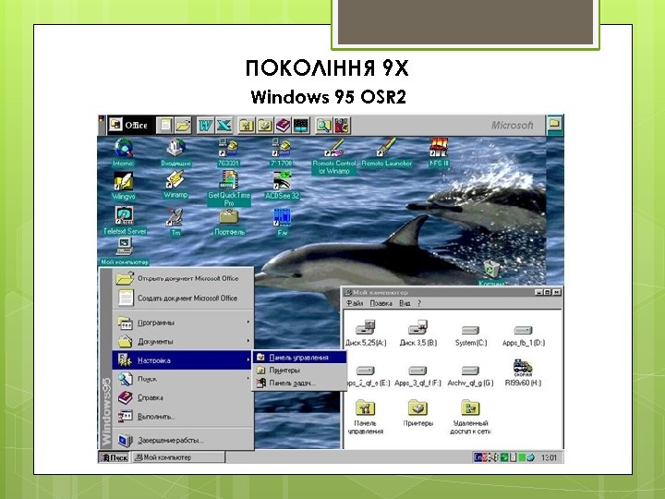
Task: Open the Office shortcut bar menu button
Action: click(115, 125)
